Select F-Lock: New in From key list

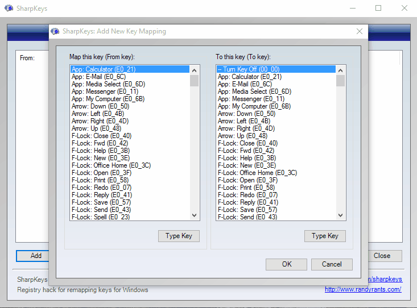pyautogui.click(x=130, y=158)
